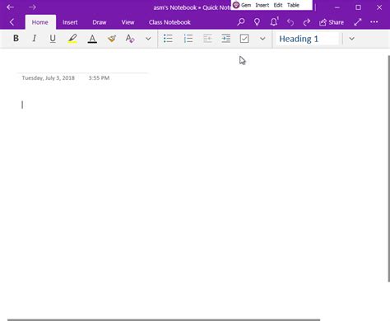Toggle bold formatting
This screenshot has height=321, width=390.
click(x=16, y=39)
